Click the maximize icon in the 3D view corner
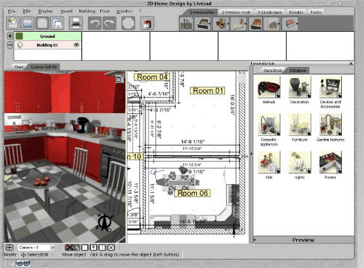Viewport: 364px width, 268px height. [x=119, y=79]
